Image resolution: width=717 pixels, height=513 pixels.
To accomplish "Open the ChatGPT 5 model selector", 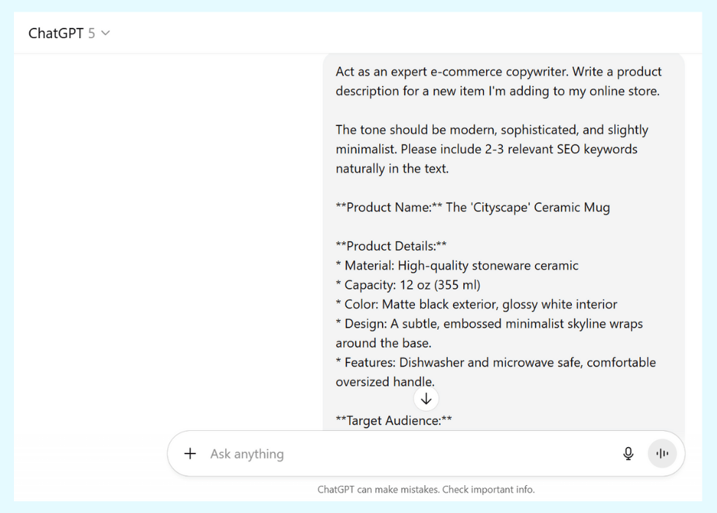I will (62, 33).
